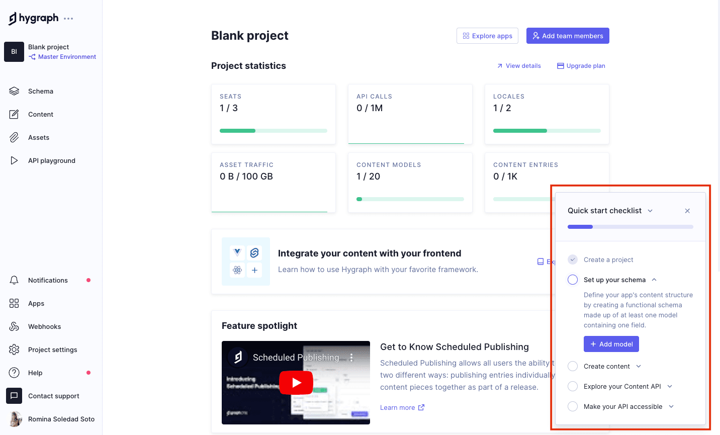Open the Webhooks section
Viewport: 720px width, 435px height.
tap(45, 326)
